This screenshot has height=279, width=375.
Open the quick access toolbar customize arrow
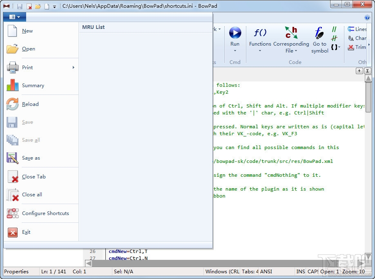(54, 7)
